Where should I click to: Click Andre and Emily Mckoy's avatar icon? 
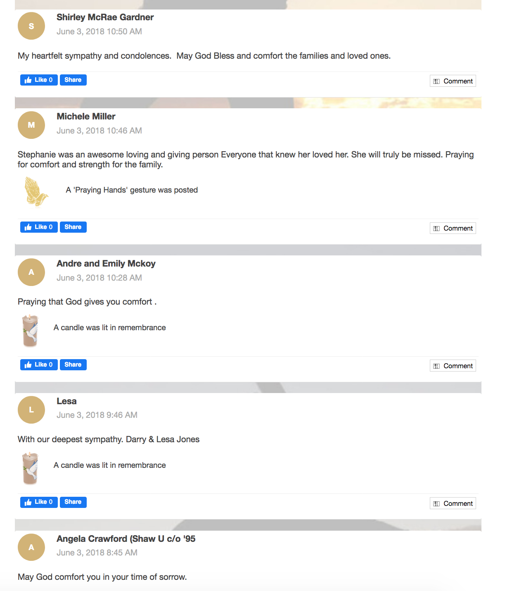(x=31, y=272)
